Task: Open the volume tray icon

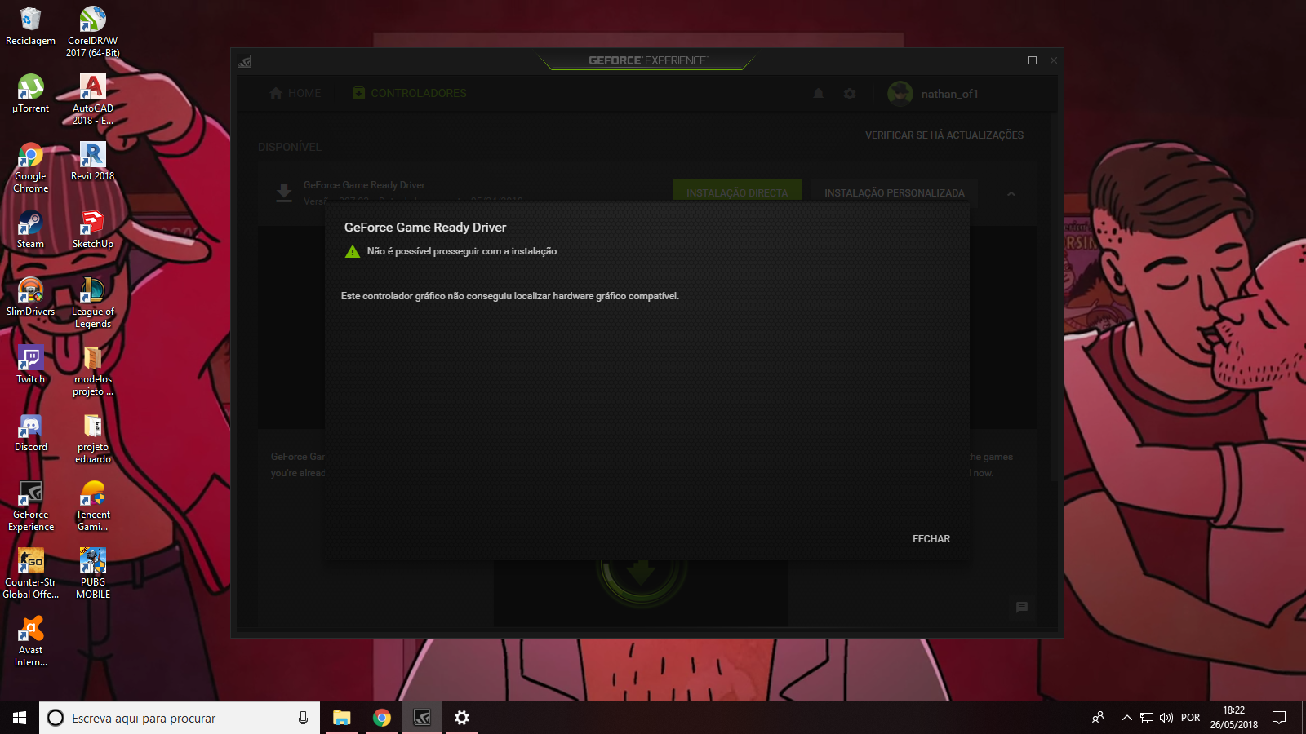Action: (x=1166, y=718)
